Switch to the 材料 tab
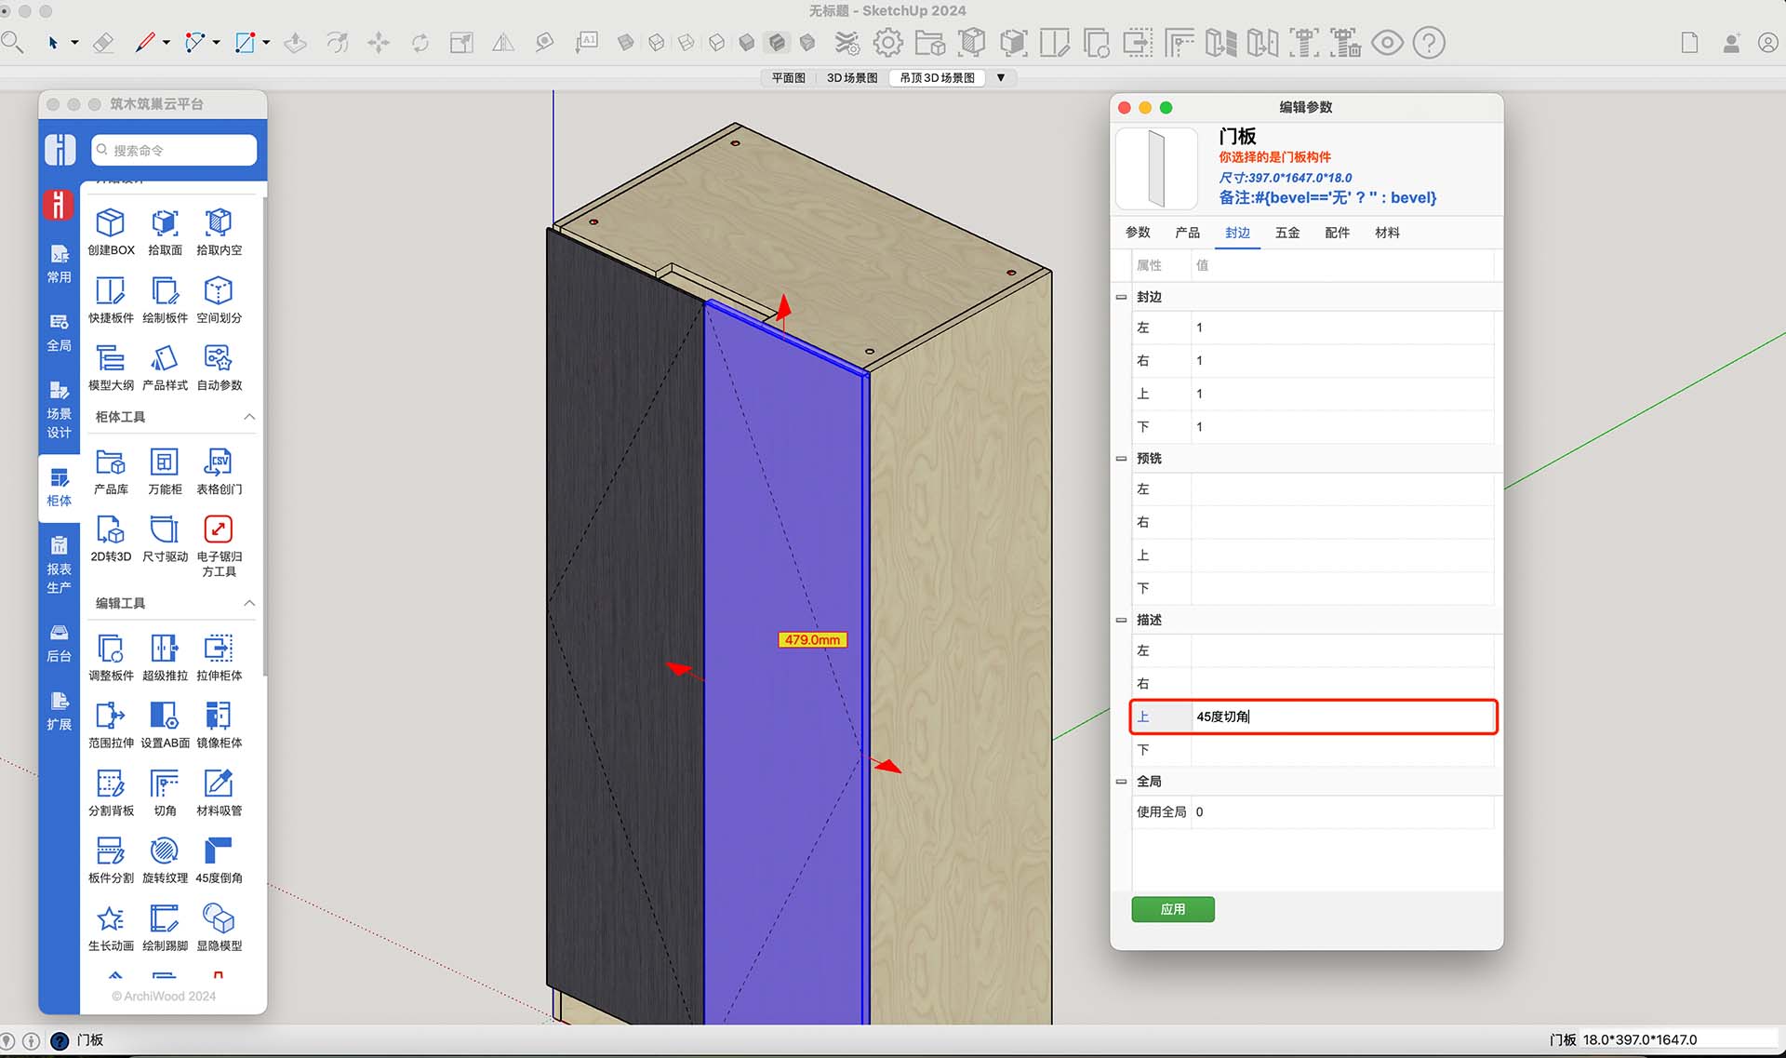Screen dimensions: 1786x1058 pos(1387,233)
